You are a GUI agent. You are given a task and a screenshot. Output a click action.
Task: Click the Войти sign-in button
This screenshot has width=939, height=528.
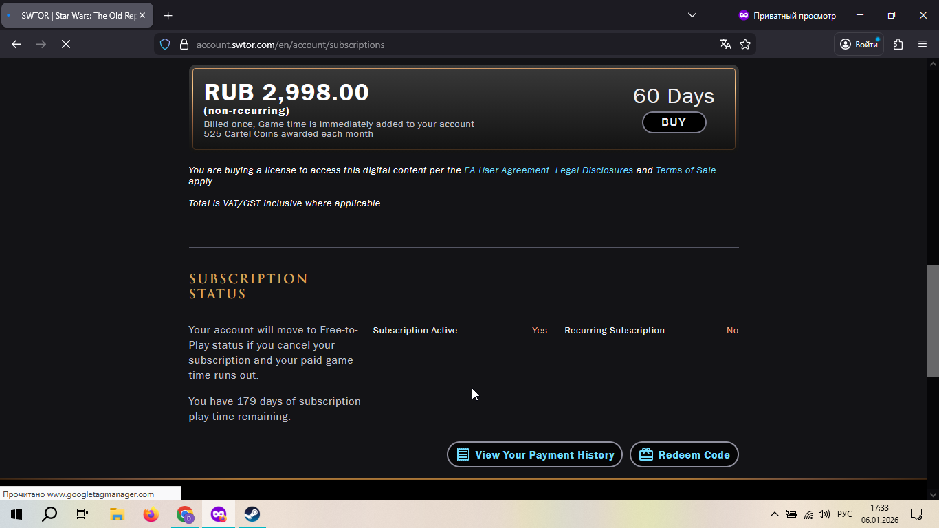[859, 44]
